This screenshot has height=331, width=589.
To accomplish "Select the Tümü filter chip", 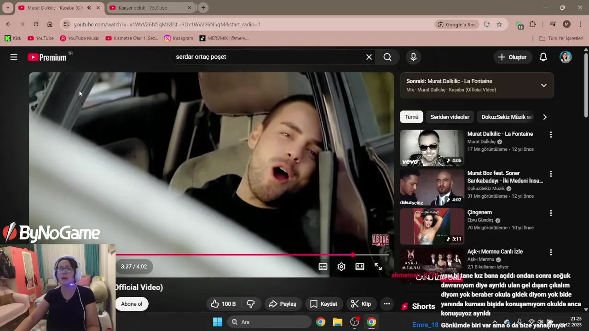I will [x=411, y=117].
